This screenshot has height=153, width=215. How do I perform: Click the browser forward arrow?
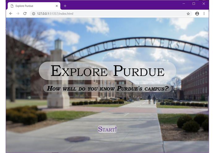coord(18,14)
